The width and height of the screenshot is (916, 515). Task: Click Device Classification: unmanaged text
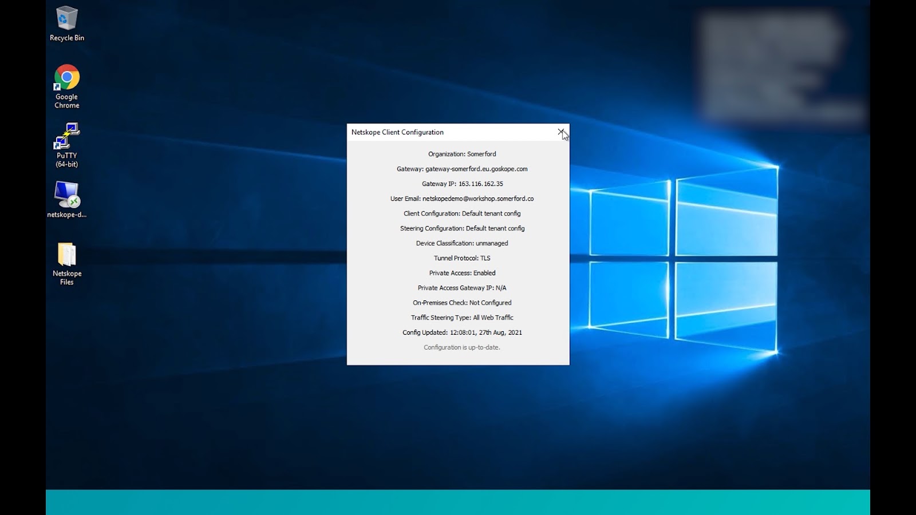click(462, 243)
